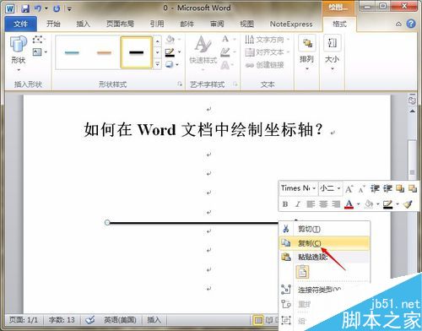Toggle align right in mini toolbar
The width and height of the screenshot is (422, 331).
[336, 203]
